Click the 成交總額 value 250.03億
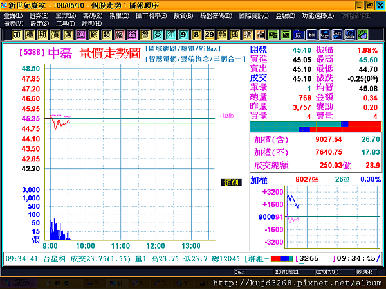386x289 pixels. [335, 165]
